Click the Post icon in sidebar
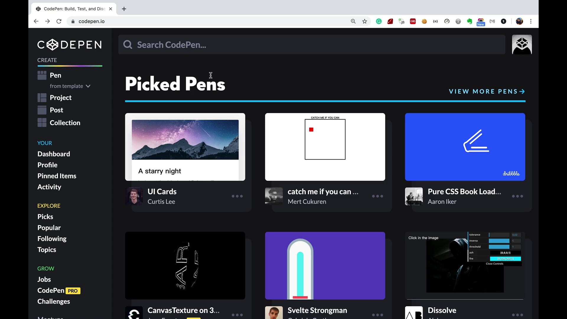 (42, 110)
